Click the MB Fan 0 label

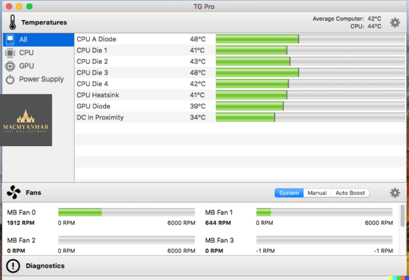pyautogui.click(x=22, y=212)
